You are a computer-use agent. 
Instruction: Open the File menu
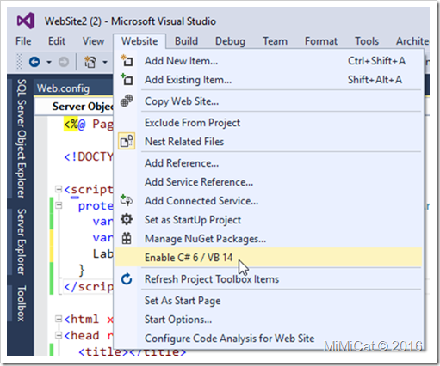click(x=23, y=41)
